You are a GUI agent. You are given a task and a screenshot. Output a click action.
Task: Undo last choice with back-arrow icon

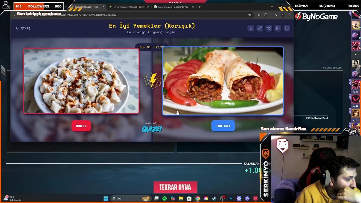pyautogui.click(x=251, y=28)
